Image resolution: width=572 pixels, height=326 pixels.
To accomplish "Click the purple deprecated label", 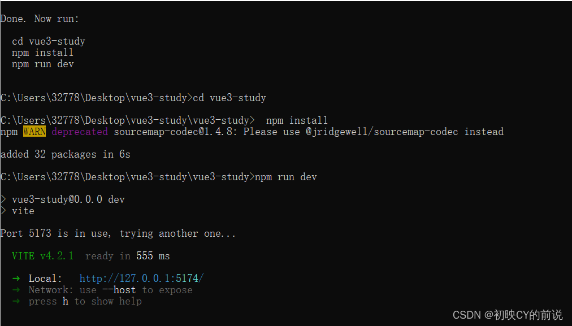I will [x=80, y=132].
